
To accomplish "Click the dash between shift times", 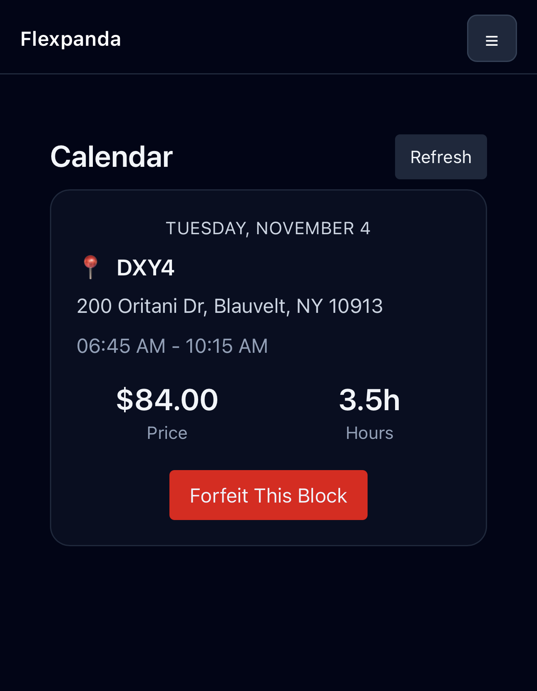I will [x=176, y=347].
